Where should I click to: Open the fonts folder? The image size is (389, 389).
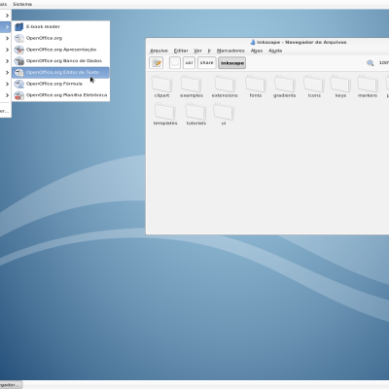256,87
